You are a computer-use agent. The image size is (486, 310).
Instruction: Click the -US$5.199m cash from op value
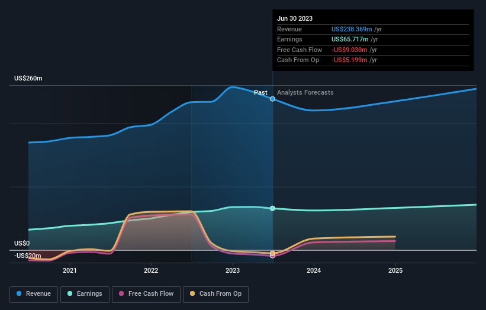[349, 60]
